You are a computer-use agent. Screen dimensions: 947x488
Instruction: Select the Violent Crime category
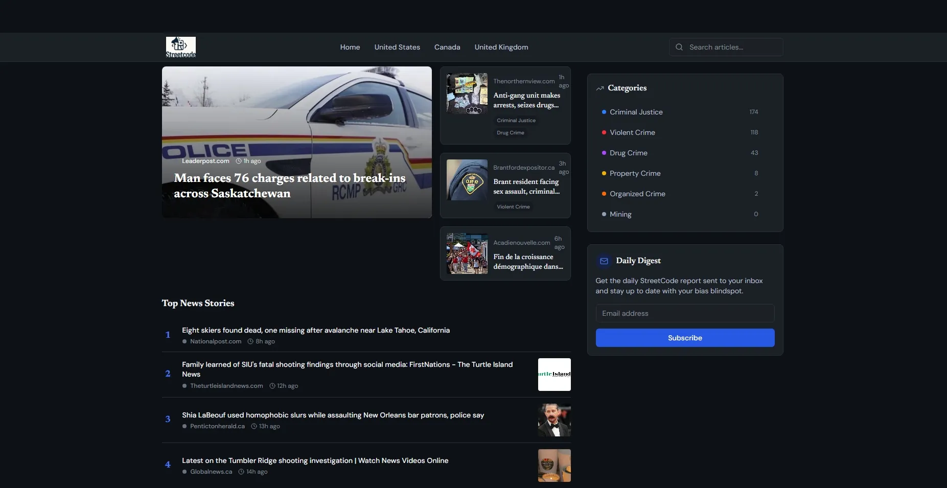click(x=632, y=132)
